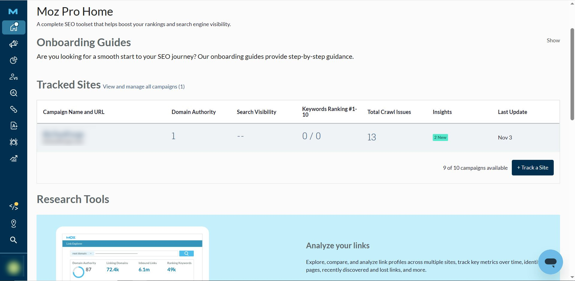Screen dimensions: 575x281
Task: Click the Track a Site button
Action: click(532, 168)
